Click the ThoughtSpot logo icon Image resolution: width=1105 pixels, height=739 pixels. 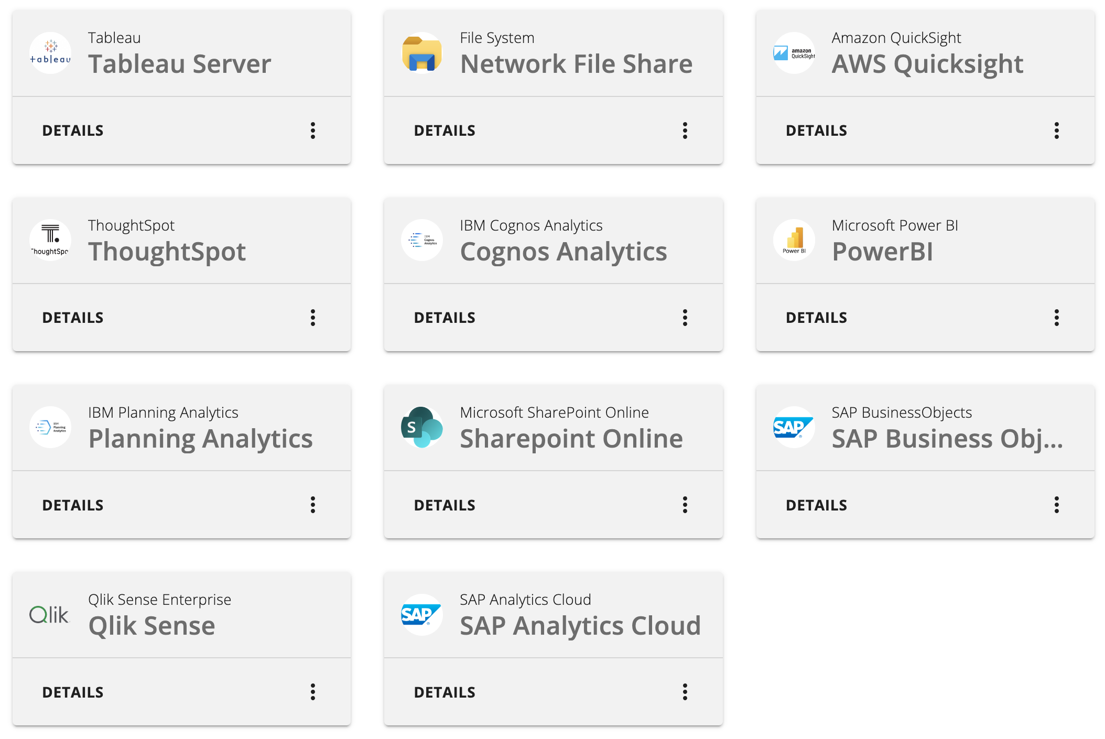(50, 240)
